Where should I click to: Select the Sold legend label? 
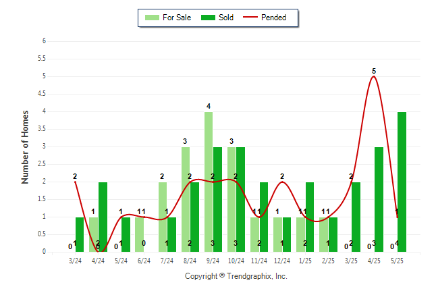pyautogui.click(x=226, y=18)
